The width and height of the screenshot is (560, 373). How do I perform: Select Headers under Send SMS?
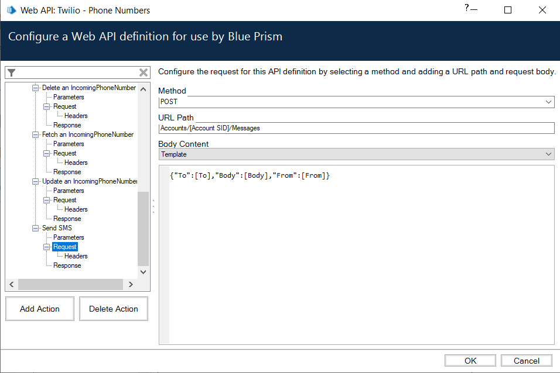pos(76,256)
